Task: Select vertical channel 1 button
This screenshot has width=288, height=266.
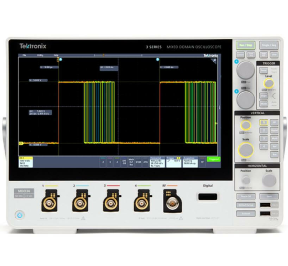Action: tap(263, 123)
